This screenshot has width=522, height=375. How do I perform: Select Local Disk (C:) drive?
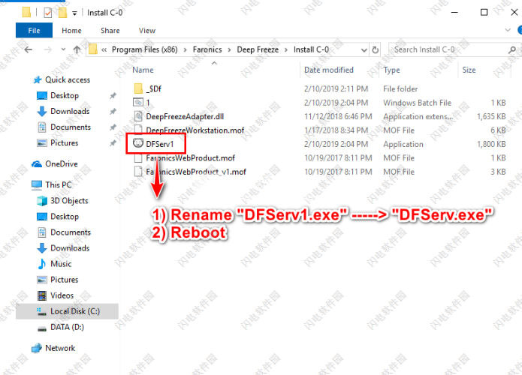[68, 311]
